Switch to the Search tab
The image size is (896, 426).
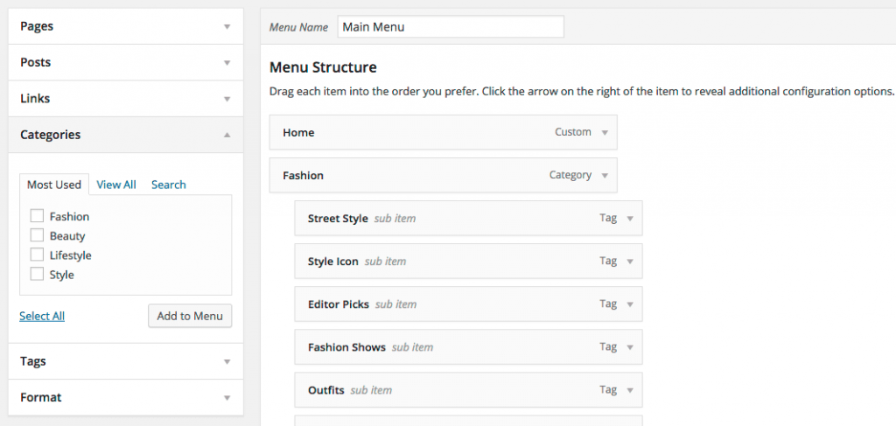(x=169, y=185)
